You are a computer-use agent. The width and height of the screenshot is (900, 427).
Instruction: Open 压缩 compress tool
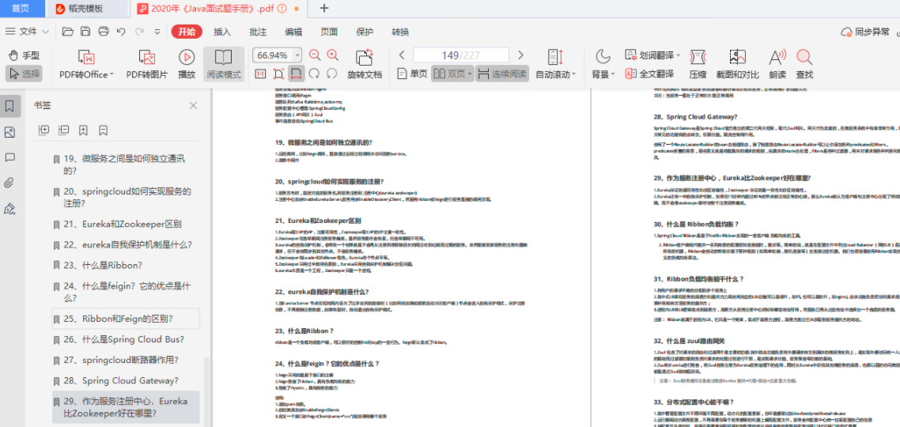(x=698, y=64)
